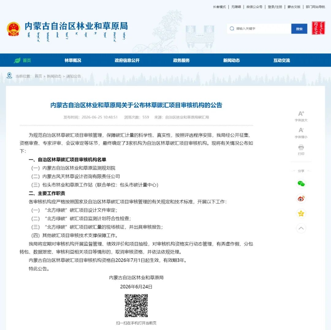
Task: Open the 蒙古文版 link
Action: [294, 7]
